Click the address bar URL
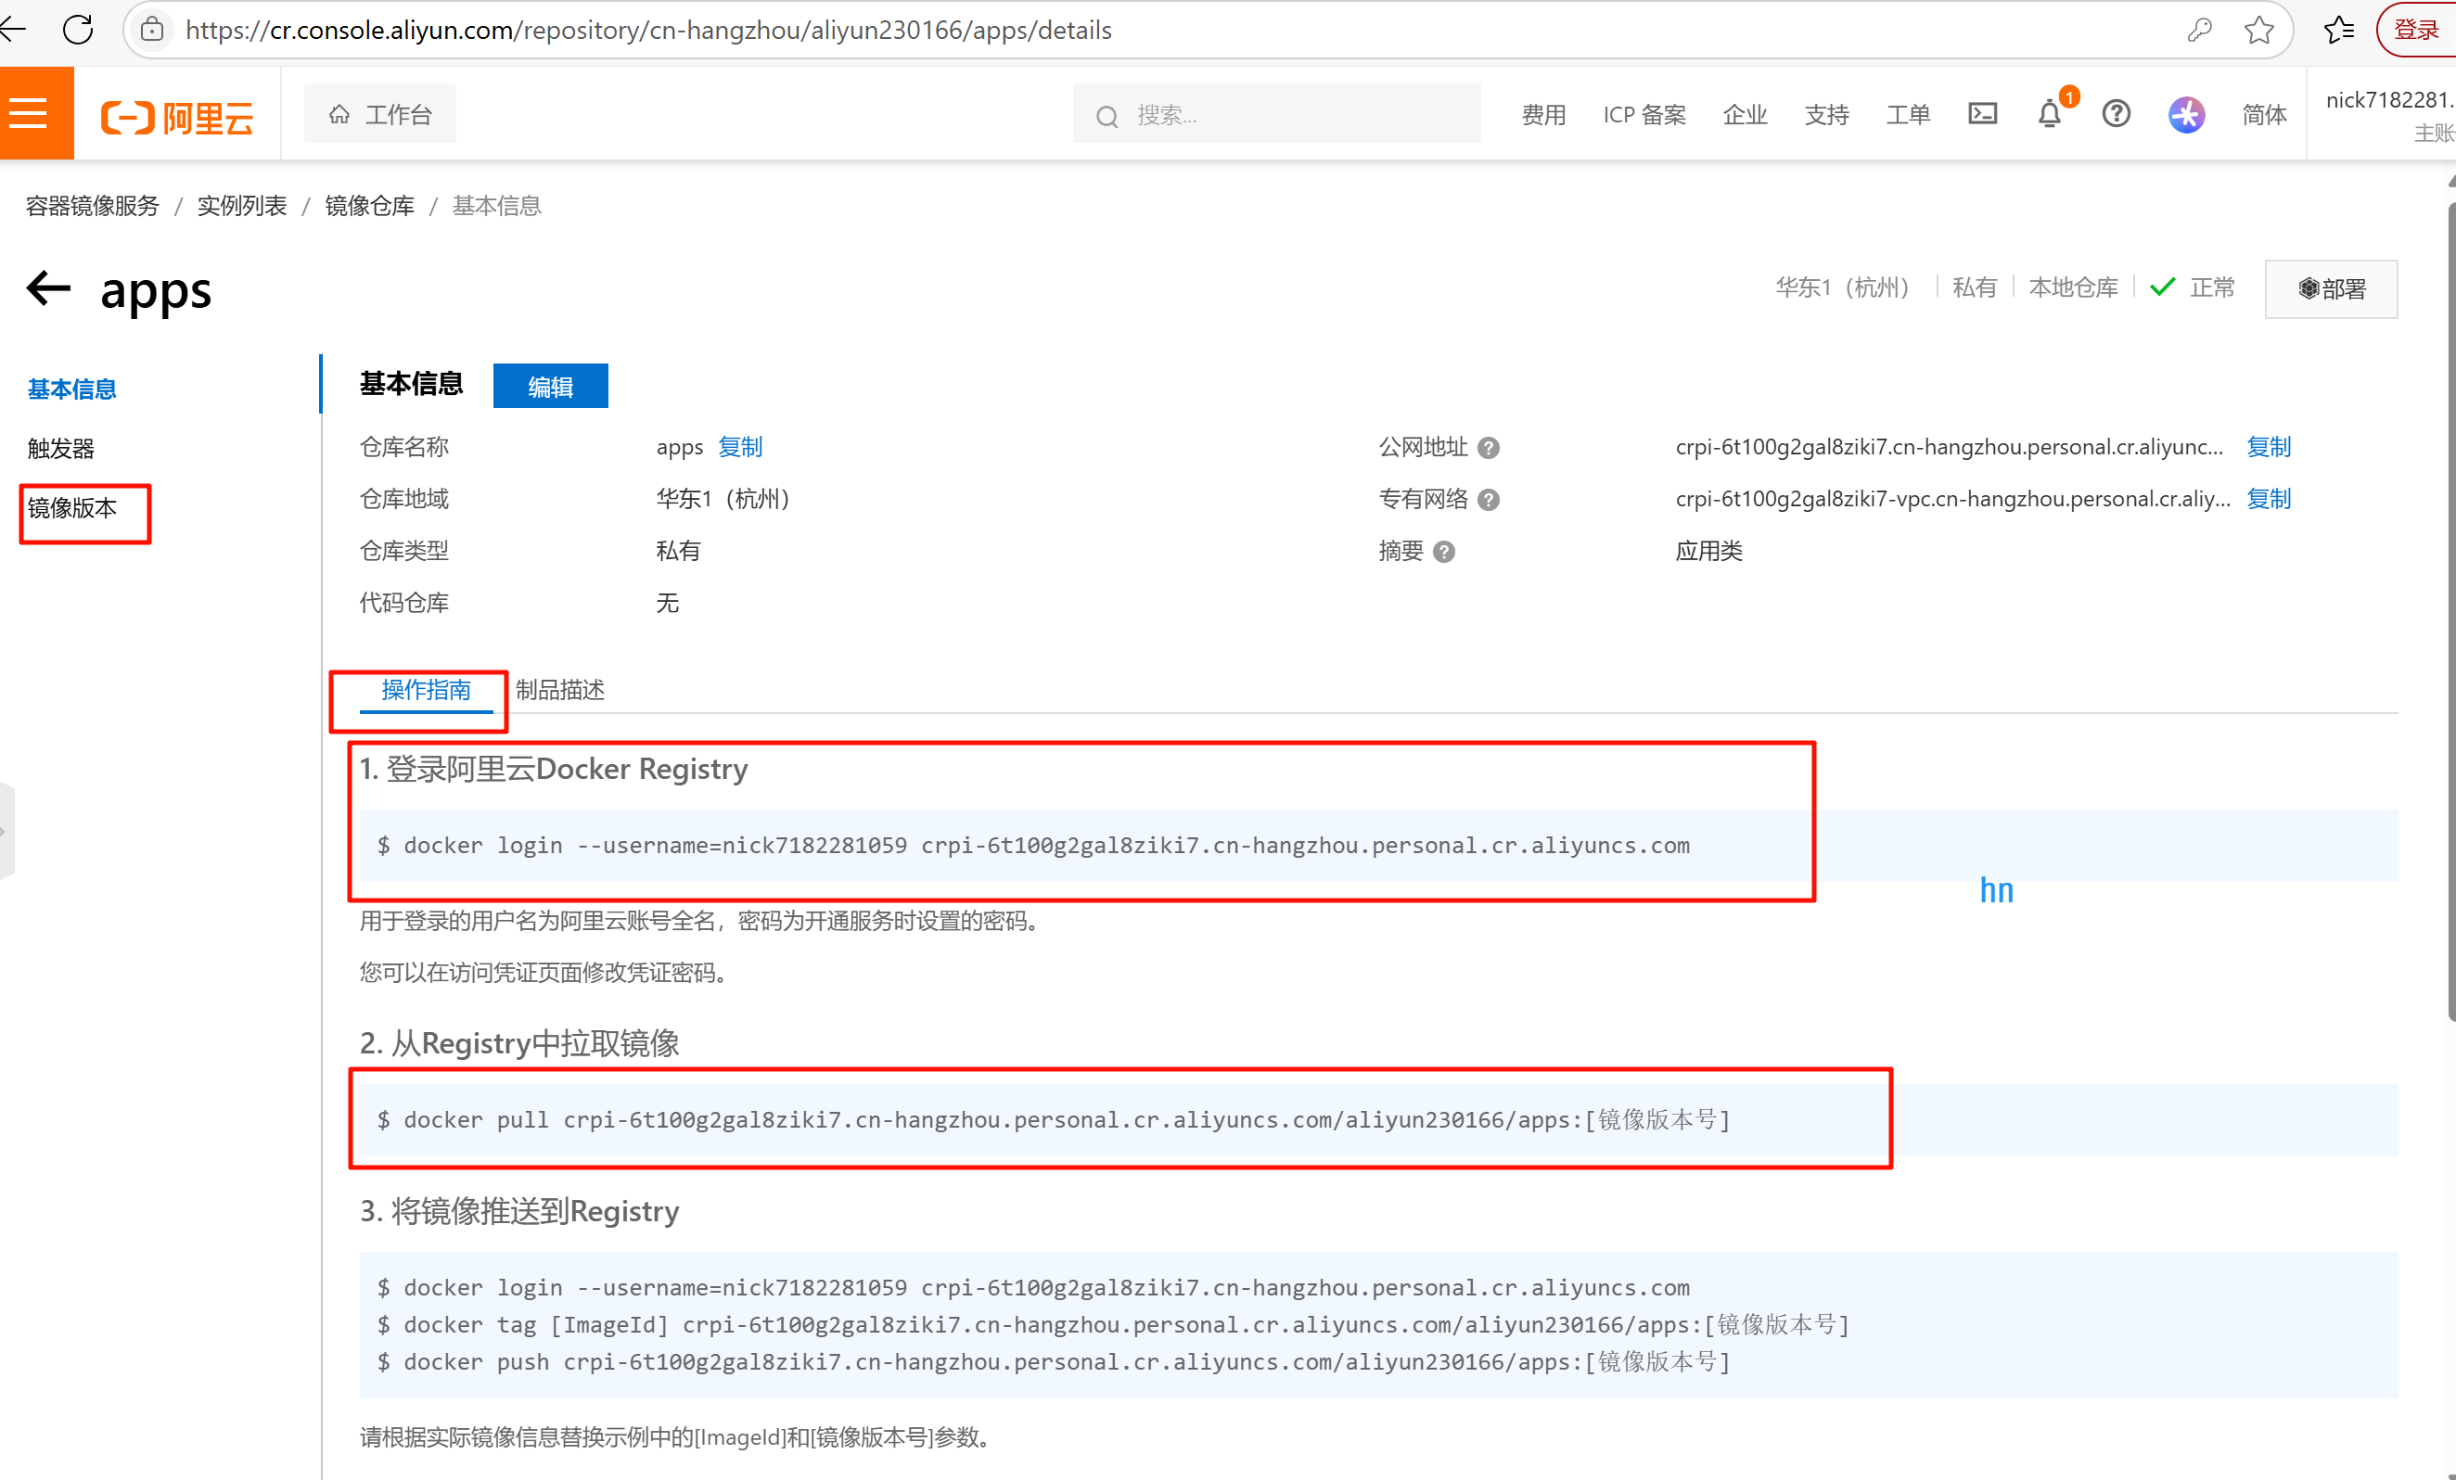 click(649, 30)
